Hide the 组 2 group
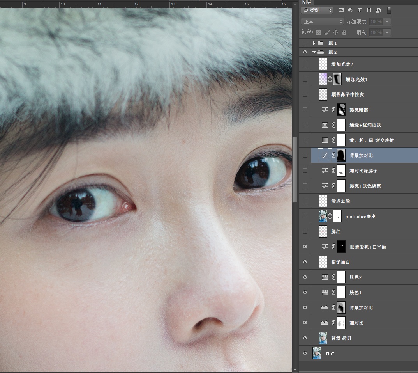This screenshot has height=373, width=418. click(305, 52)
